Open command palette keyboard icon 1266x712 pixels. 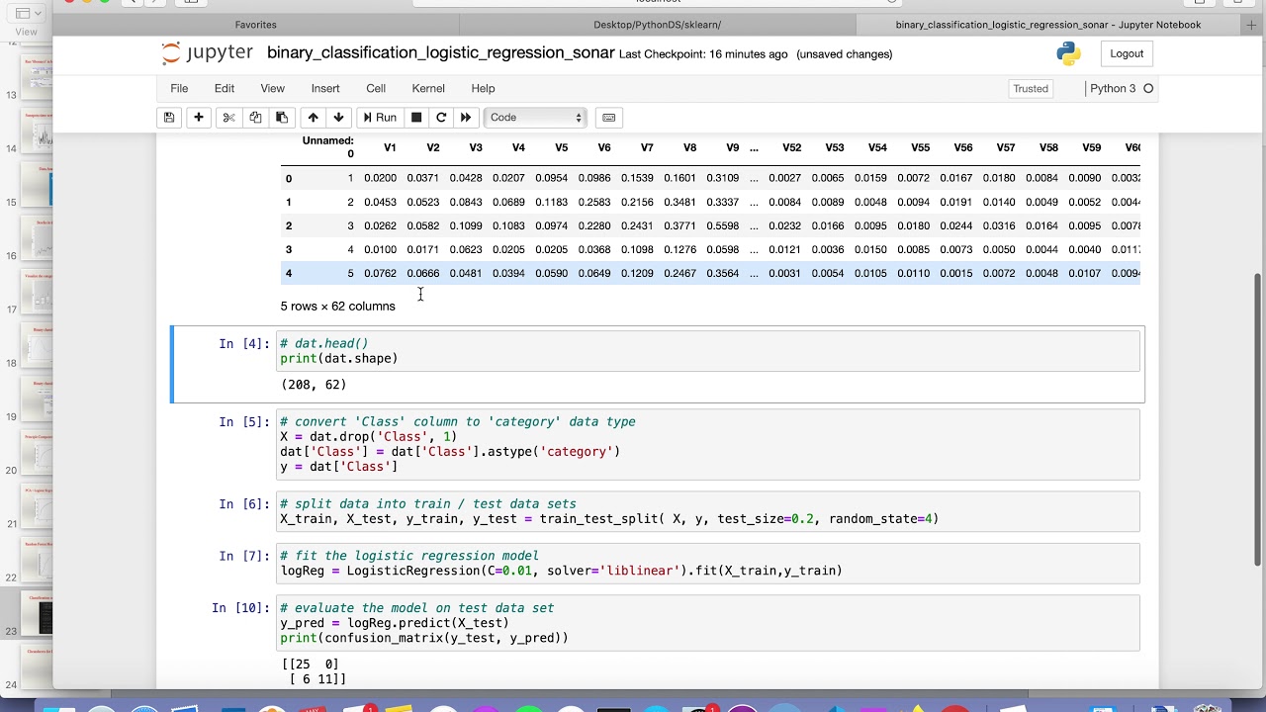pos(609,118)
